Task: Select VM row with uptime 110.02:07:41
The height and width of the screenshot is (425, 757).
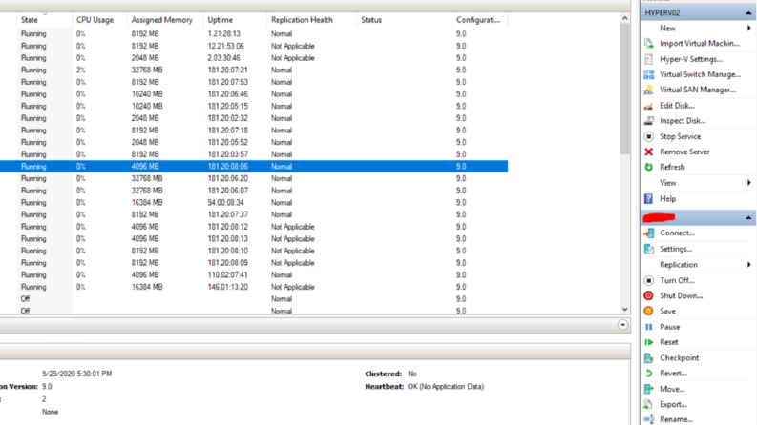Action: (x=254, y=275)
